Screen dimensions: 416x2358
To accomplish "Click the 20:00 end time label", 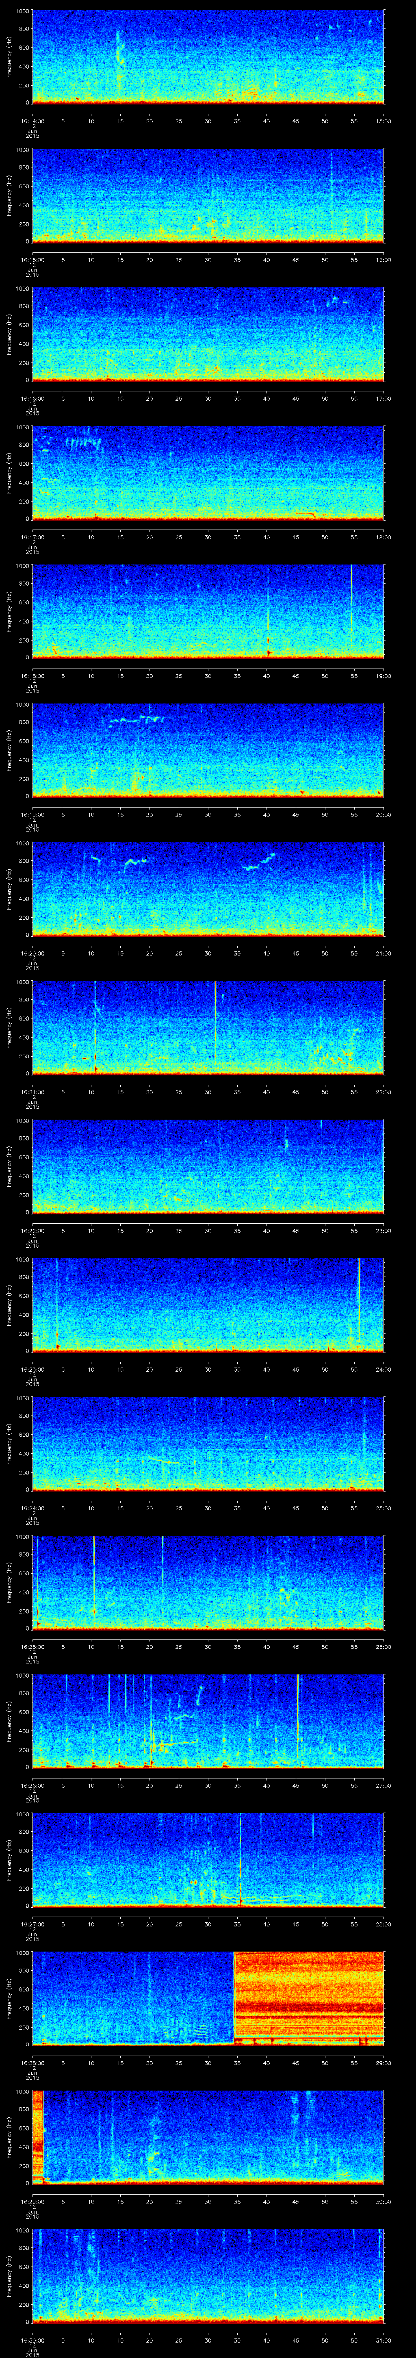I will pyautogui.click(x=384, y=815).
